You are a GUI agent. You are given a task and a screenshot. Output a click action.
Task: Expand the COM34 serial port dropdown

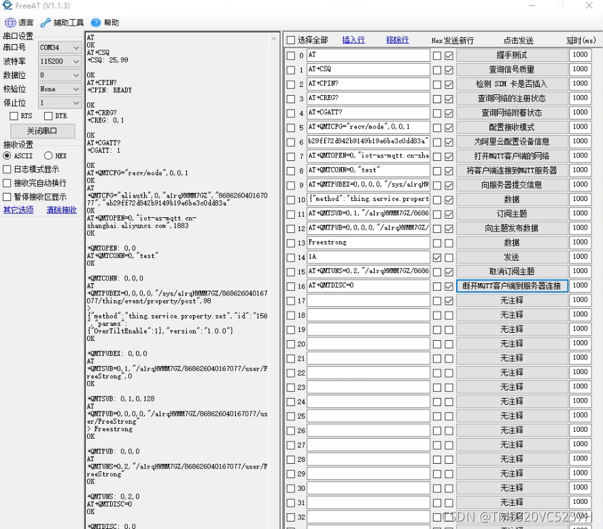(60, 48)
